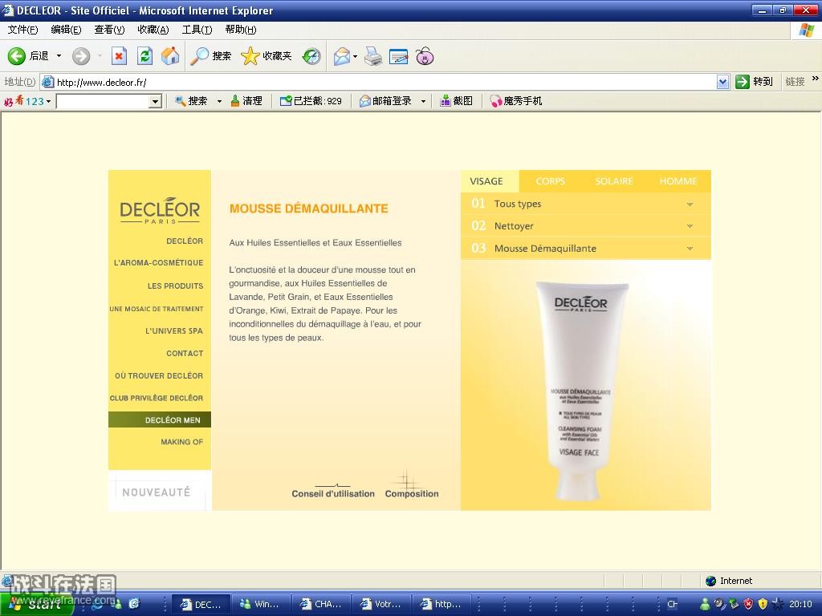Refresh the page with green arrows icon
The height and width of the screenshot is (616, 822).
click(144, 56)
